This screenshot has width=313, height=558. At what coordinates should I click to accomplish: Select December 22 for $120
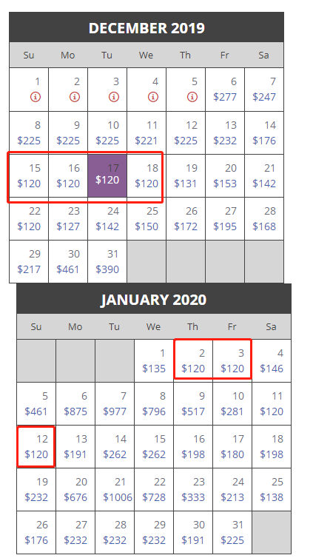(29, 218)
